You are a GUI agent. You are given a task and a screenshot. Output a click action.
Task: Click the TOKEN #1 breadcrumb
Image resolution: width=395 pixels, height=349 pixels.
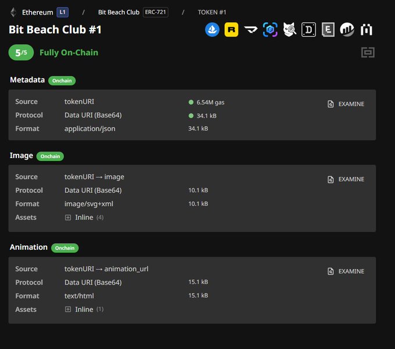coord(212,12)
